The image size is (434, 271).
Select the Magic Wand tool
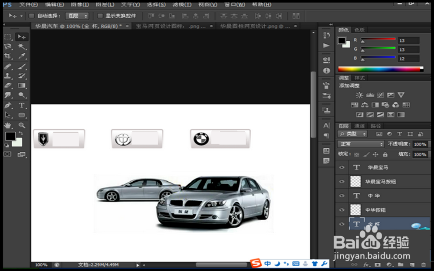click(22, 46)
